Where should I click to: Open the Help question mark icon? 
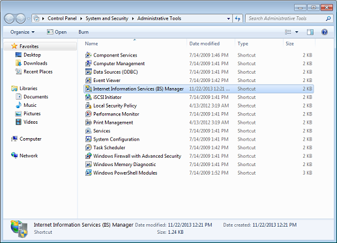[325, 32]
